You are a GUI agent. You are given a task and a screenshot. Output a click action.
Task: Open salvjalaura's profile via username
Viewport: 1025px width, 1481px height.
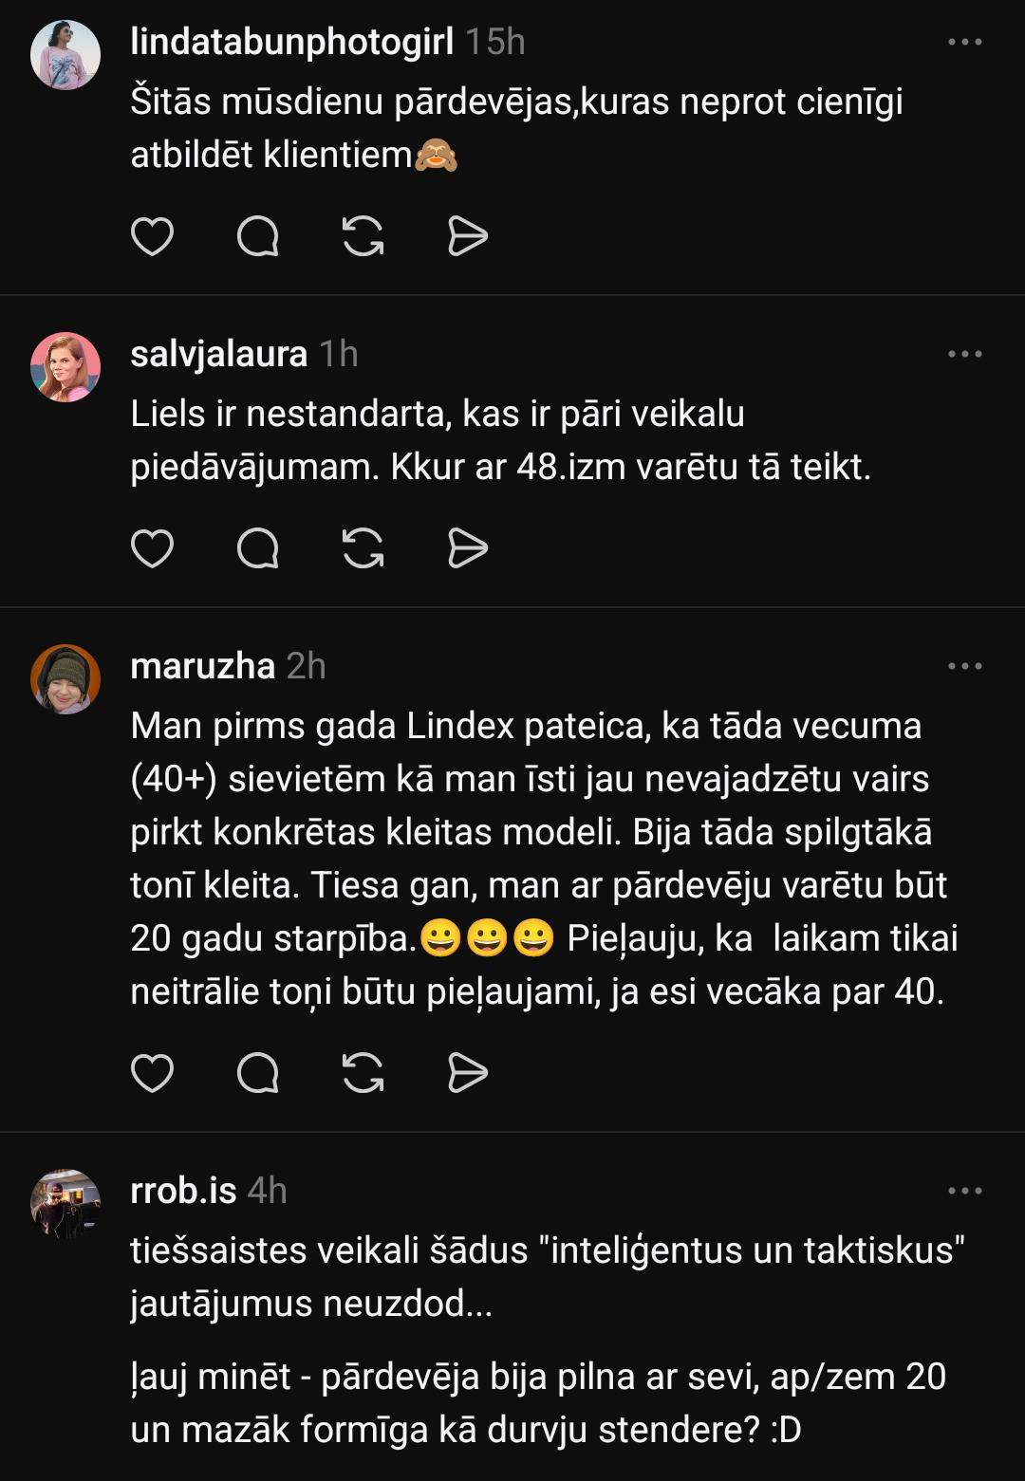pos(218,354)
